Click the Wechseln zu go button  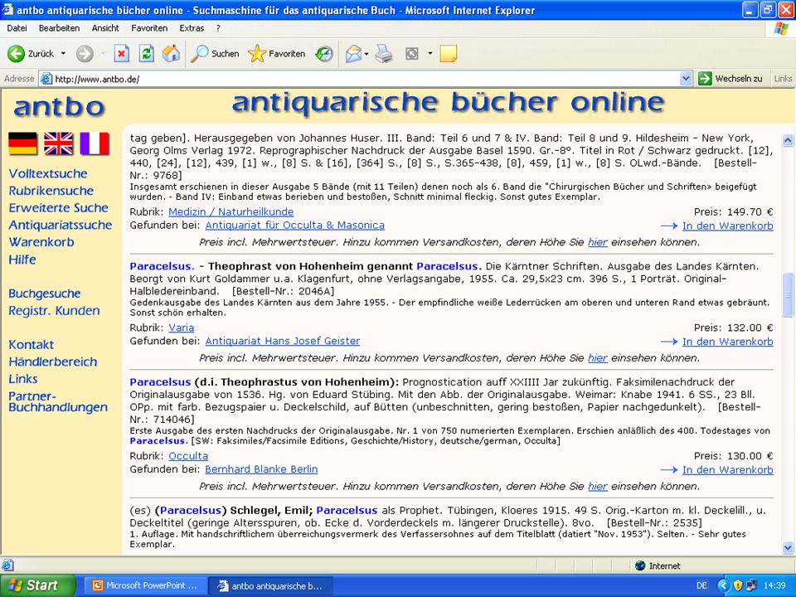point(730,79)
